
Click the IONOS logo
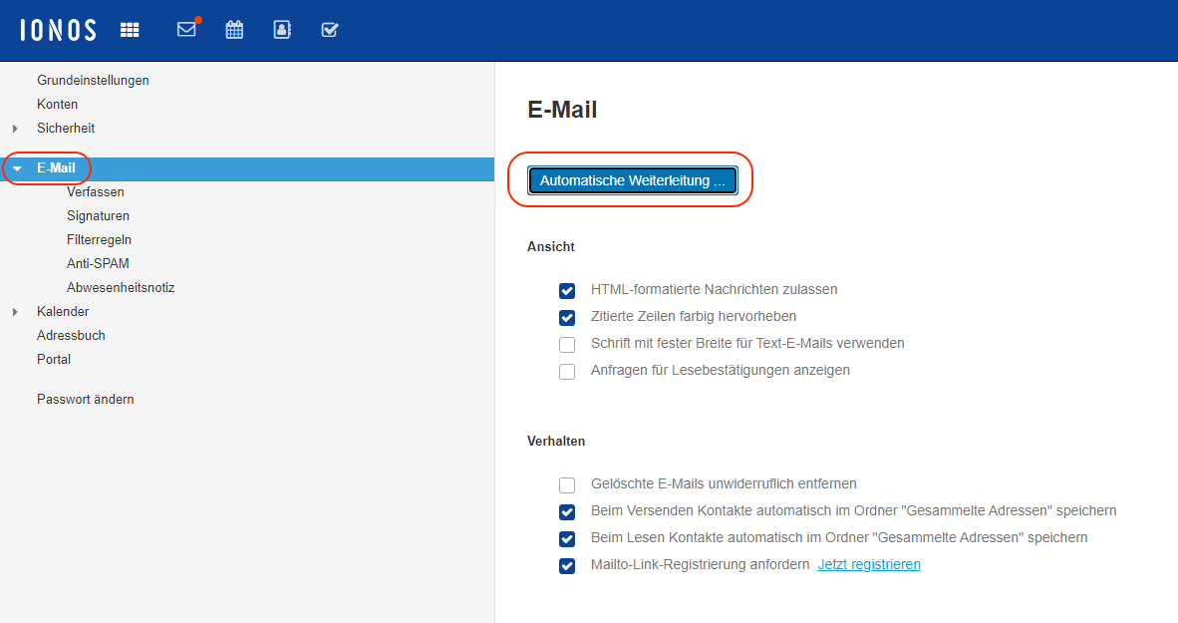(x=58, y=30)
